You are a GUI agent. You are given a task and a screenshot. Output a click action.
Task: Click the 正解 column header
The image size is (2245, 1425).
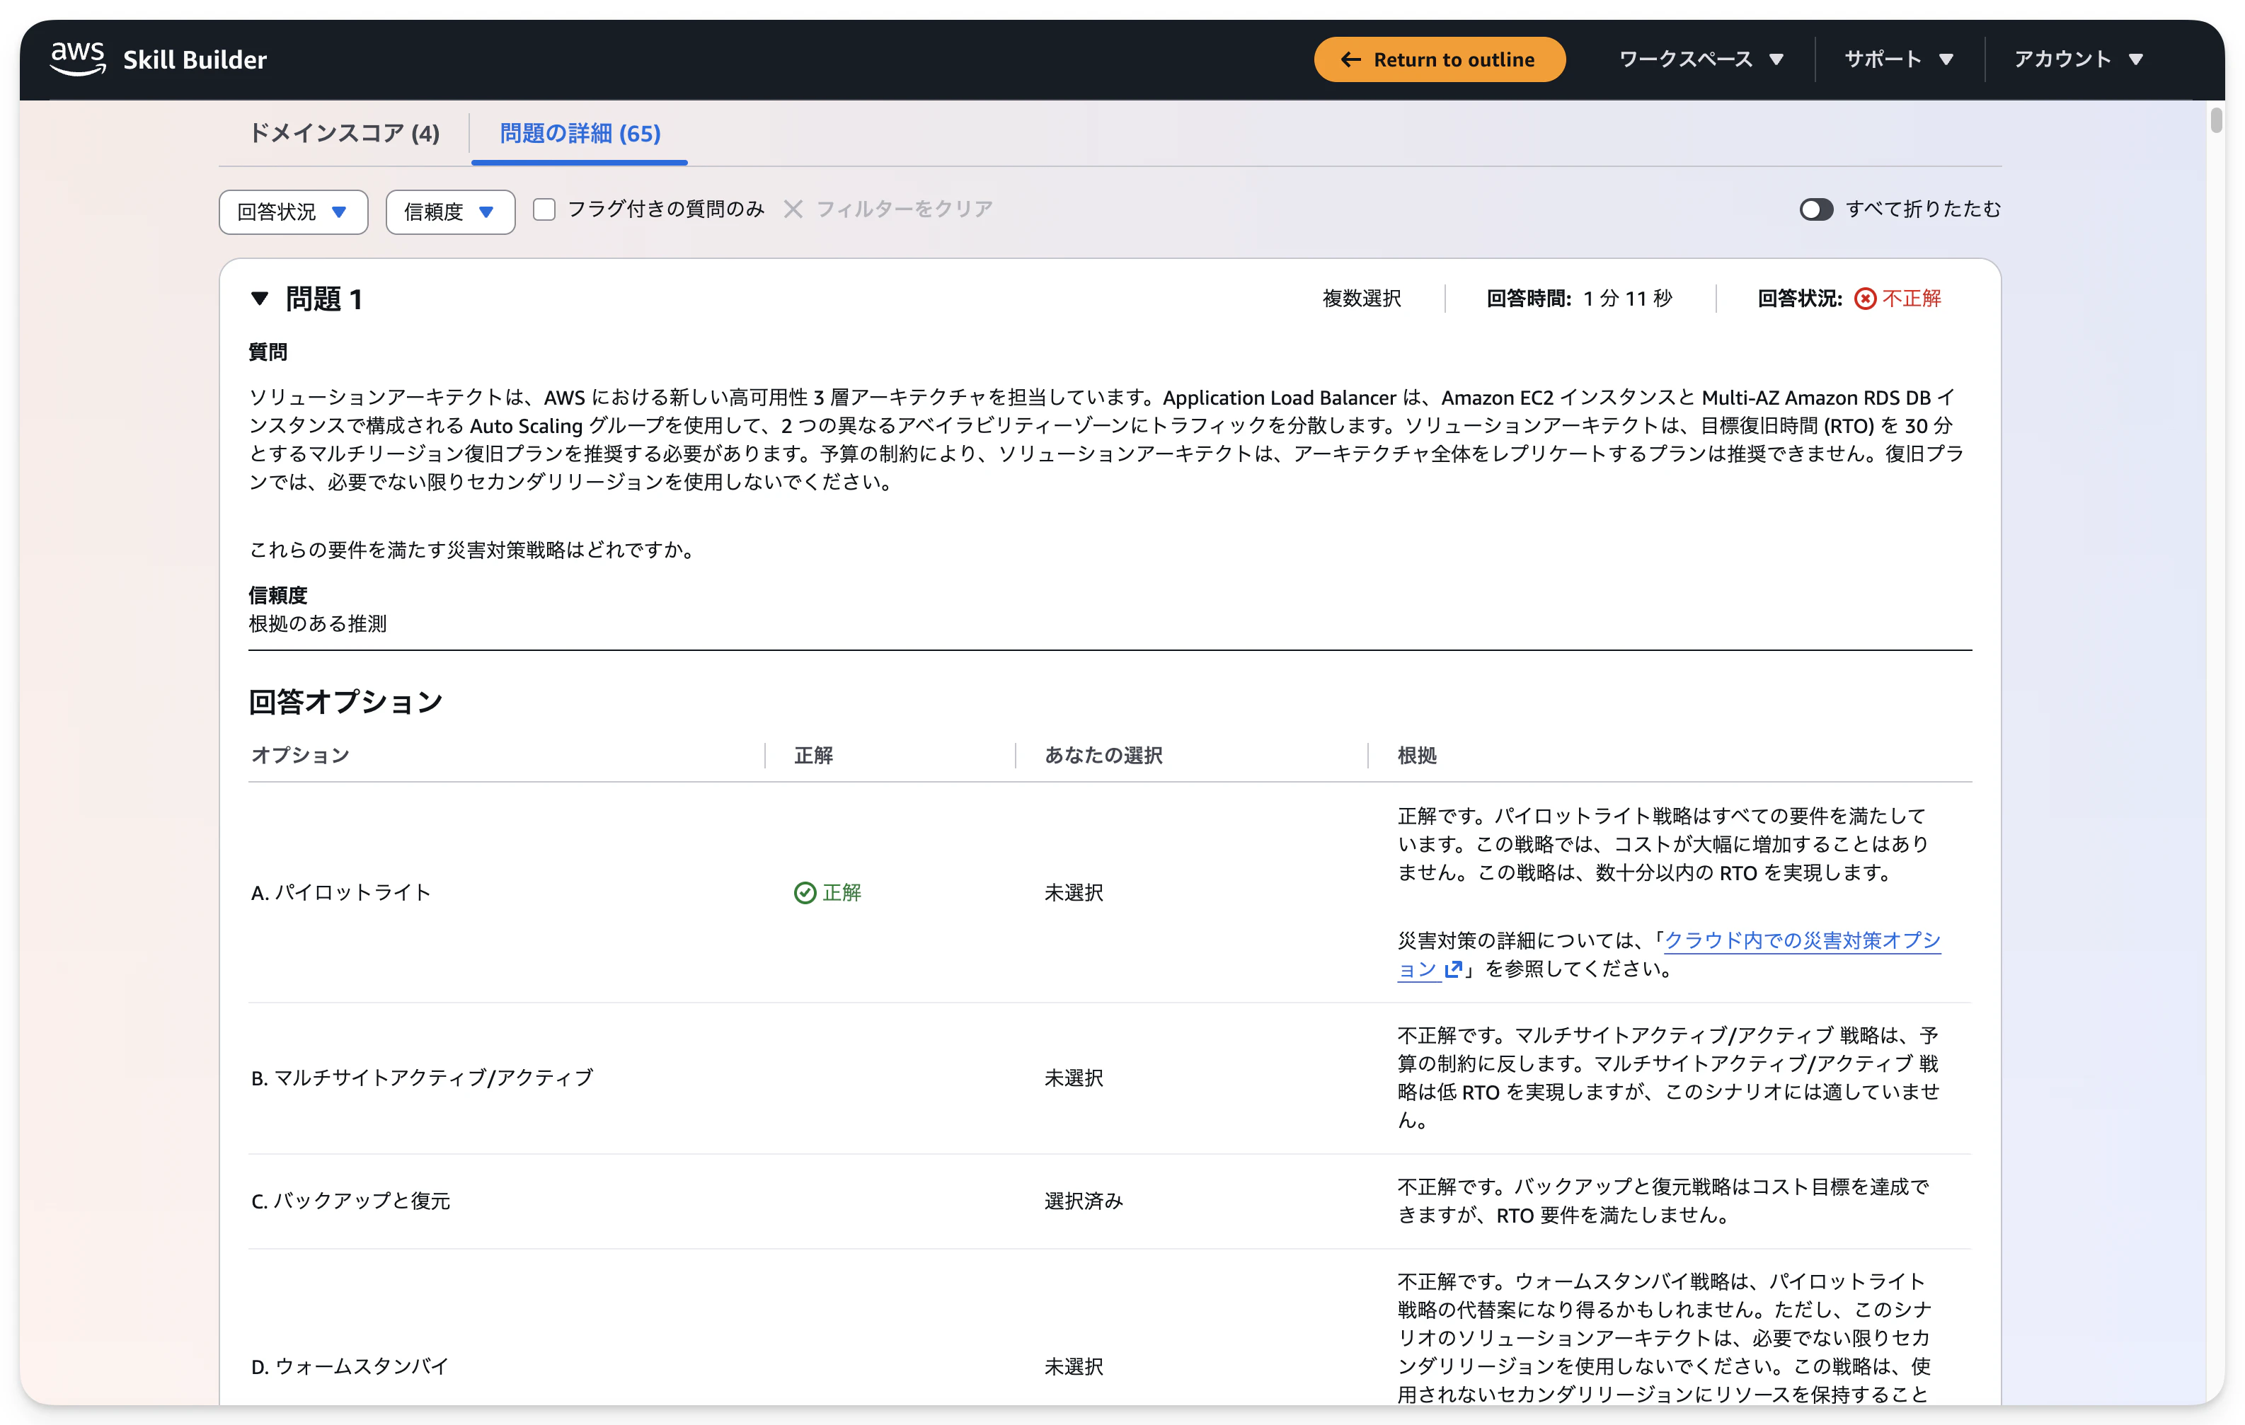[814, 755]
